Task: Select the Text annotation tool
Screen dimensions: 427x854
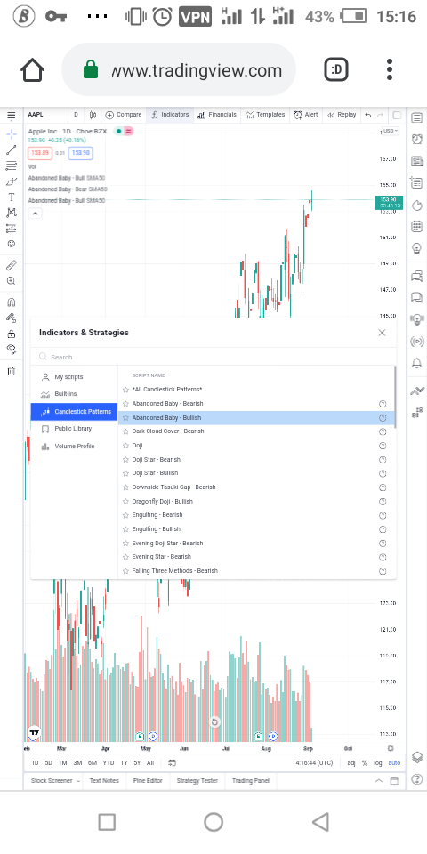Action: [x=11, y=197]
